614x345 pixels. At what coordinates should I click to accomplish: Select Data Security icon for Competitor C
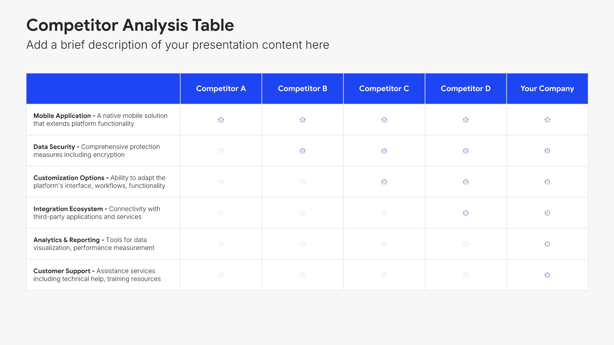384,151
